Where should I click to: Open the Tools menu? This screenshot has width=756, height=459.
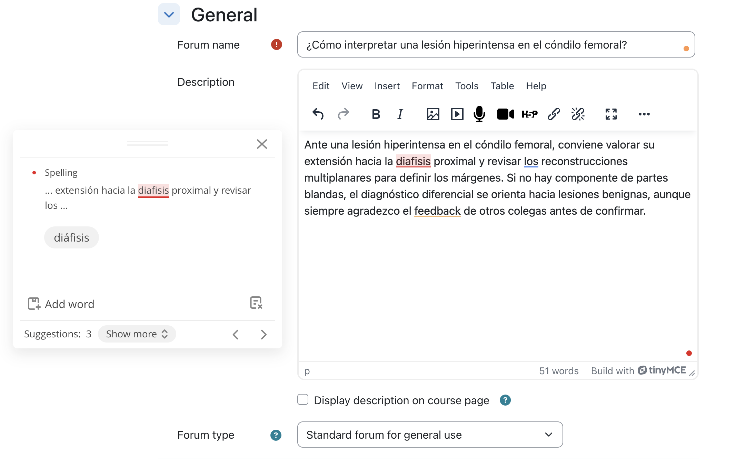tap(467, 86)
